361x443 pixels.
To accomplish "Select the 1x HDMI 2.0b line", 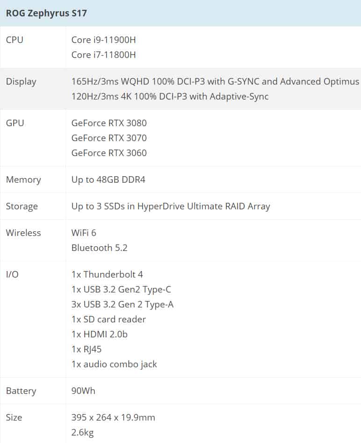I will pos(99,334).
